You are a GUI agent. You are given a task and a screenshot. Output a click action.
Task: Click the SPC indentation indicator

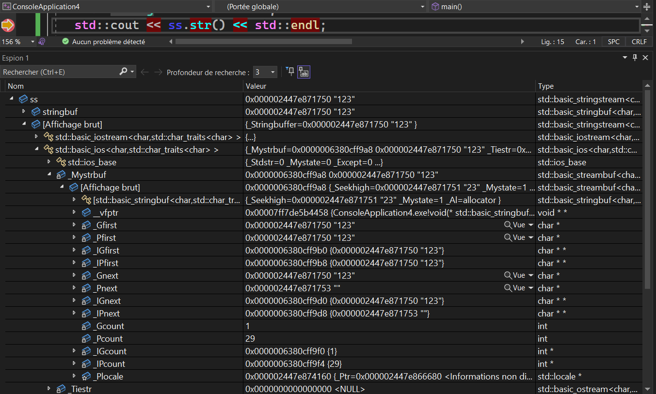click(x=614, y=42)
